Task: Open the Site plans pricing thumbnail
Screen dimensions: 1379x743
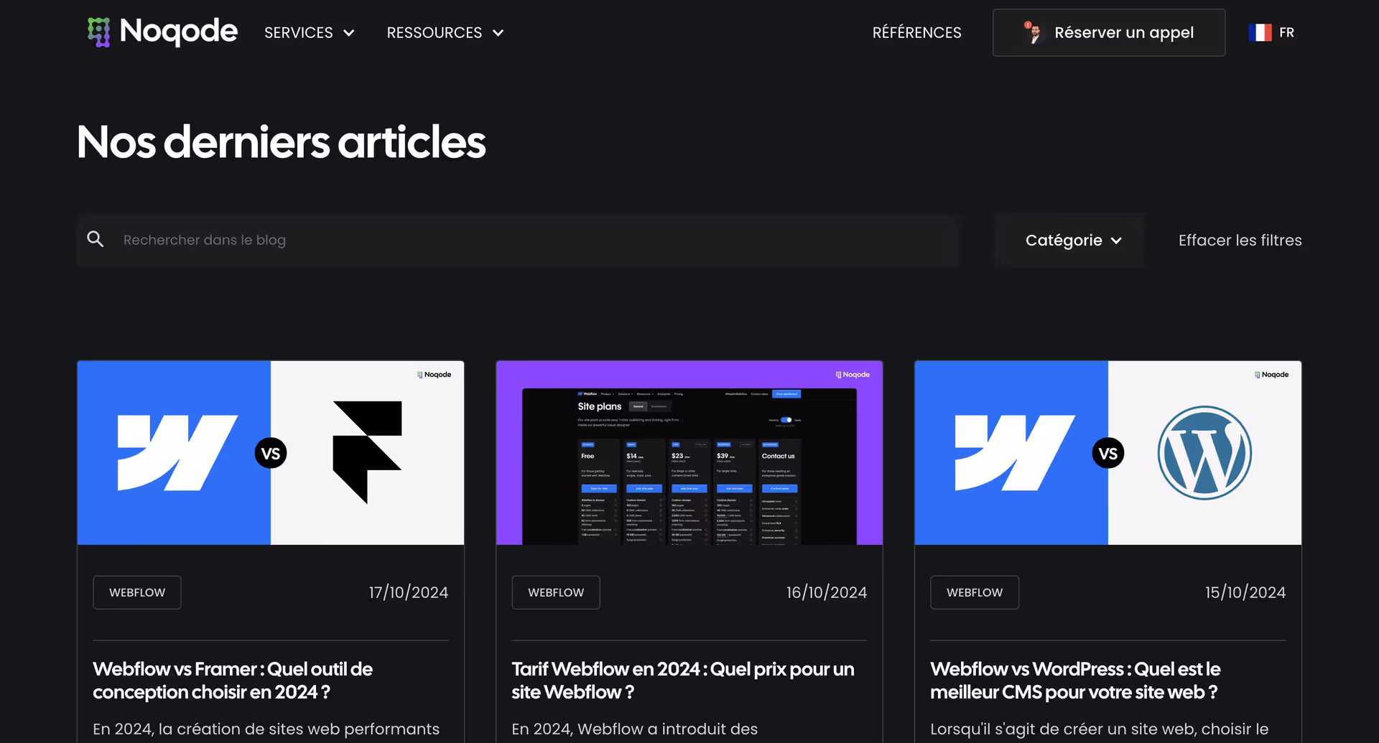Action: click(x=689, y=453)
